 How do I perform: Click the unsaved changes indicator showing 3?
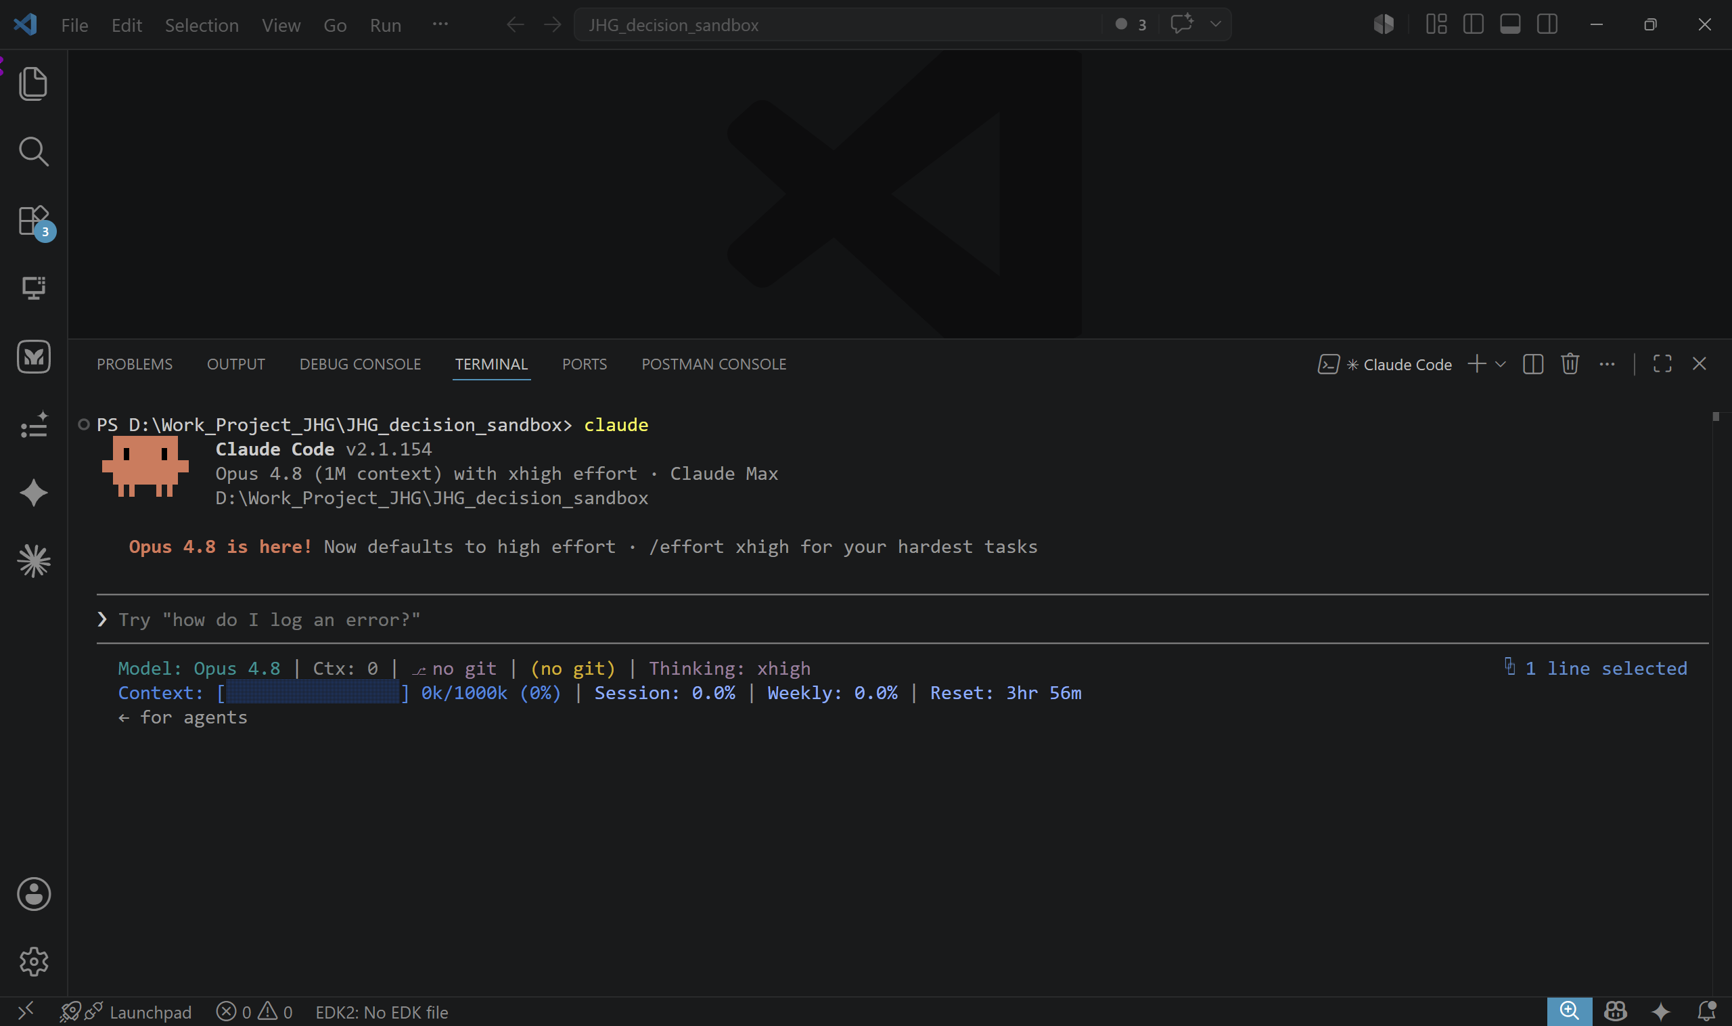point(1131,24)
